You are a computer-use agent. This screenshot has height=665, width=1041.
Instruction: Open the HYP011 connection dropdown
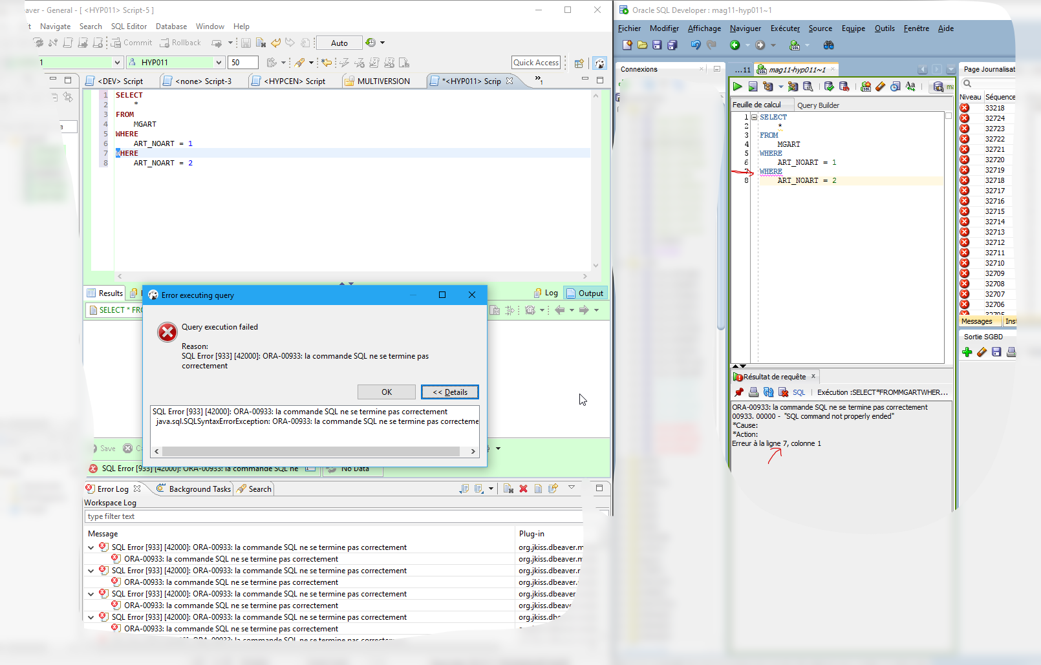pos(219,62)
